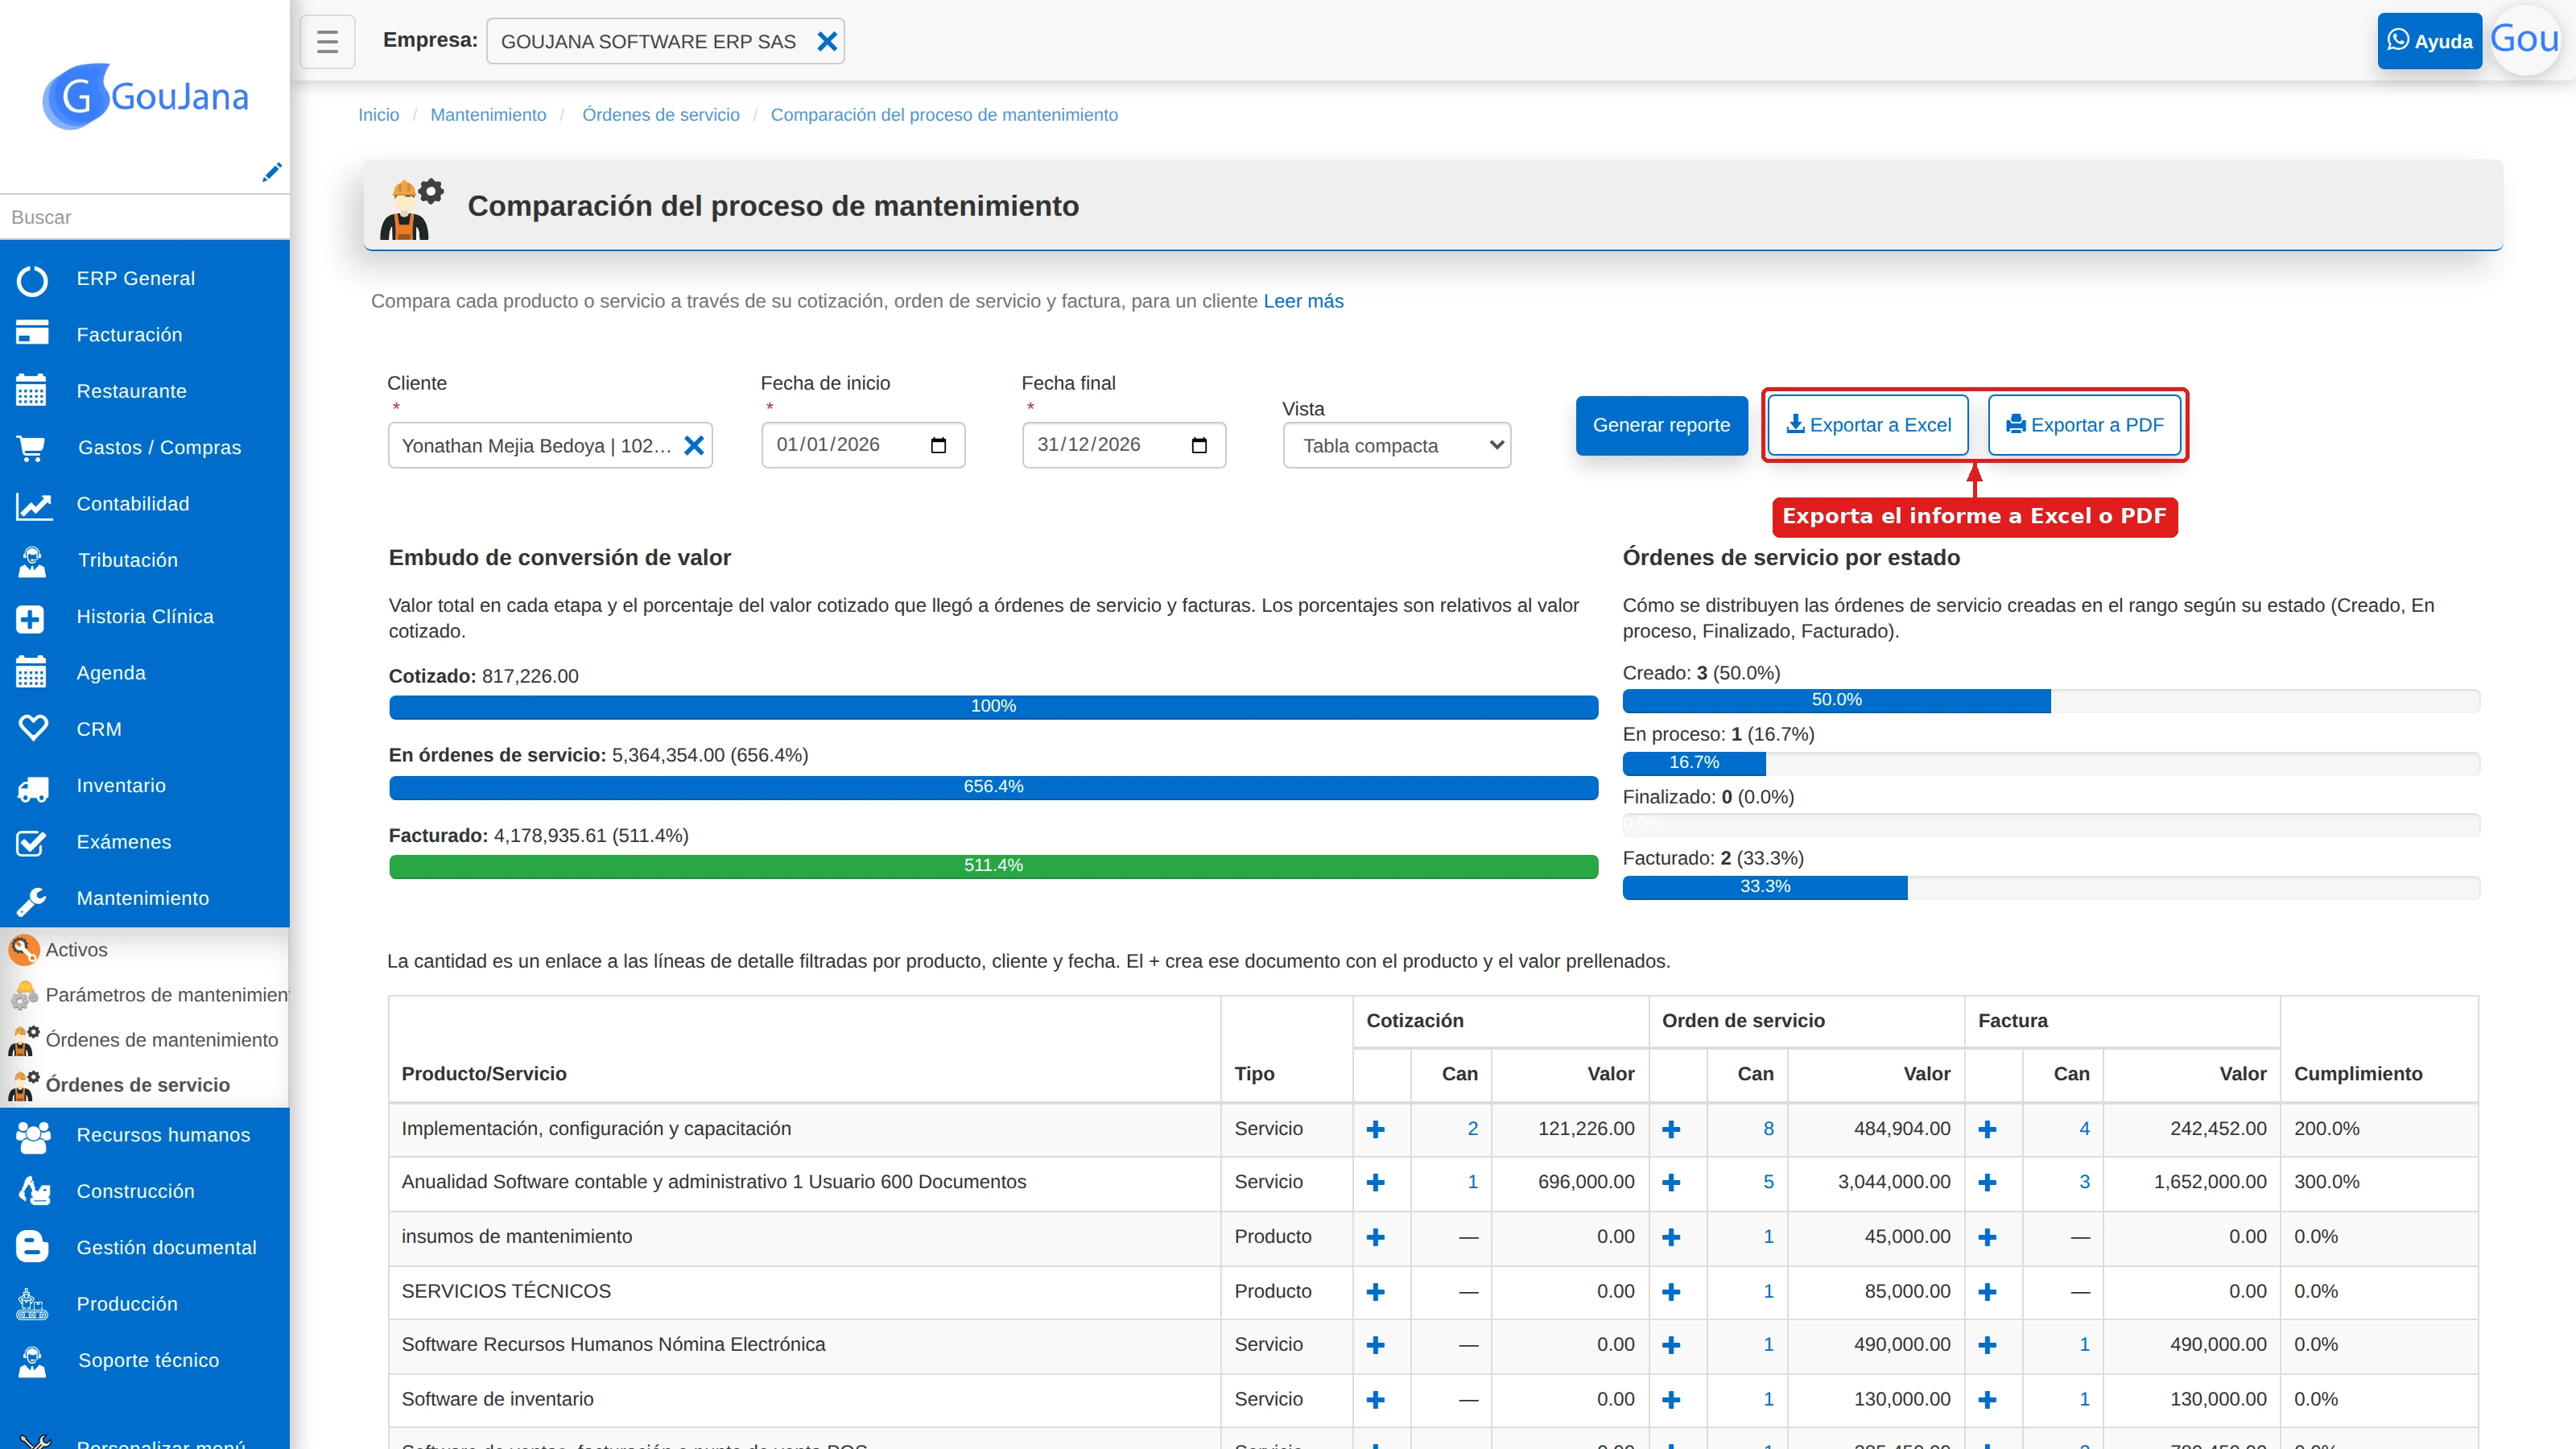
Task: Click Exportar a PDF button
Action: tap(2085, 425)
